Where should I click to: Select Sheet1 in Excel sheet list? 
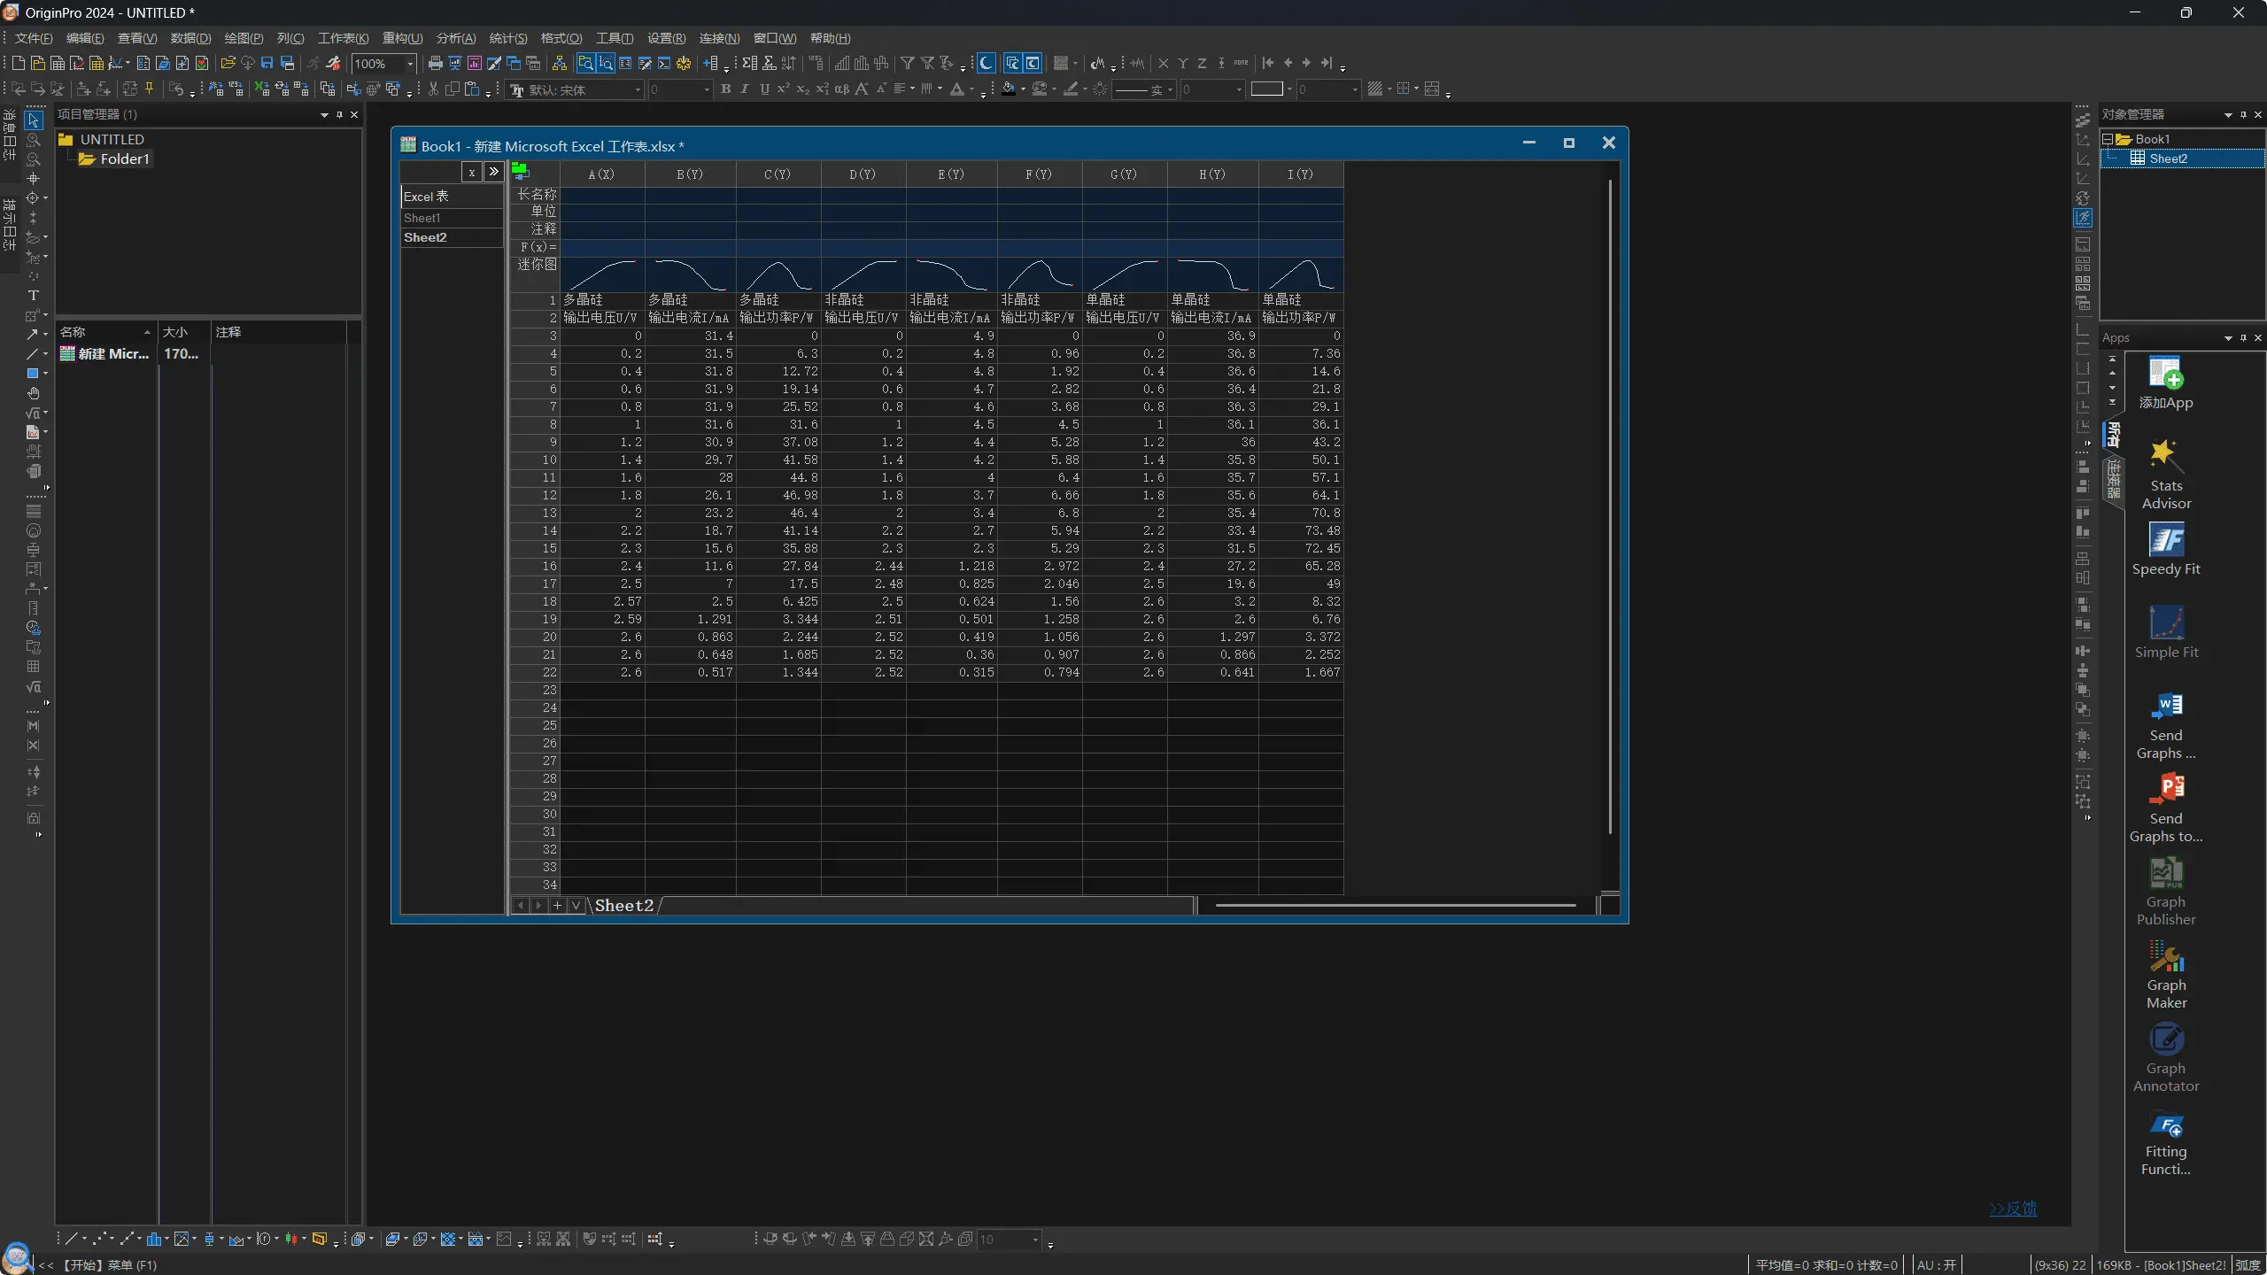(422, 218)
